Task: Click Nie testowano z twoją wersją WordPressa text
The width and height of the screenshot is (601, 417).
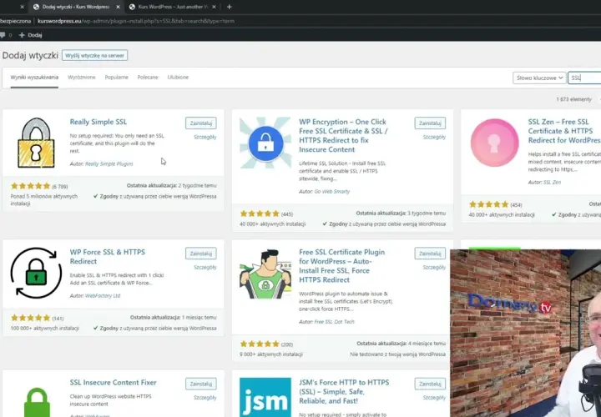Action: click(398, 354)
